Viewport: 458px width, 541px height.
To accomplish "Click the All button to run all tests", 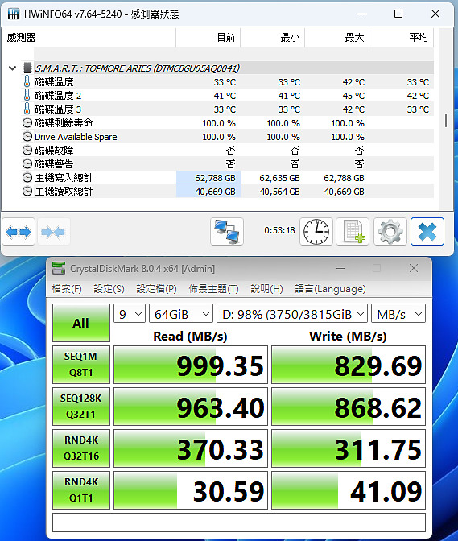I will (81, 323).
